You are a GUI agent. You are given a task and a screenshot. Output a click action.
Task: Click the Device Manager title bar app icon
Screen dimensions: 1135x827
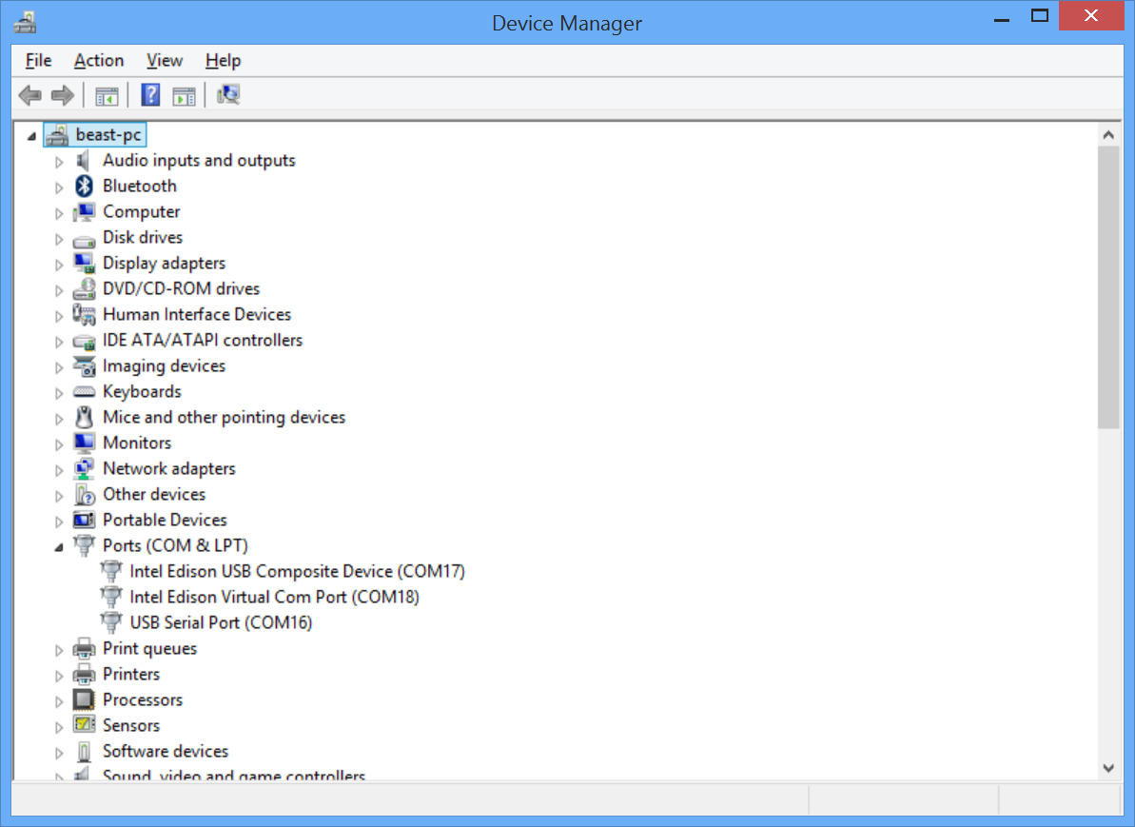pyautogui.click(x=25, y=23)
